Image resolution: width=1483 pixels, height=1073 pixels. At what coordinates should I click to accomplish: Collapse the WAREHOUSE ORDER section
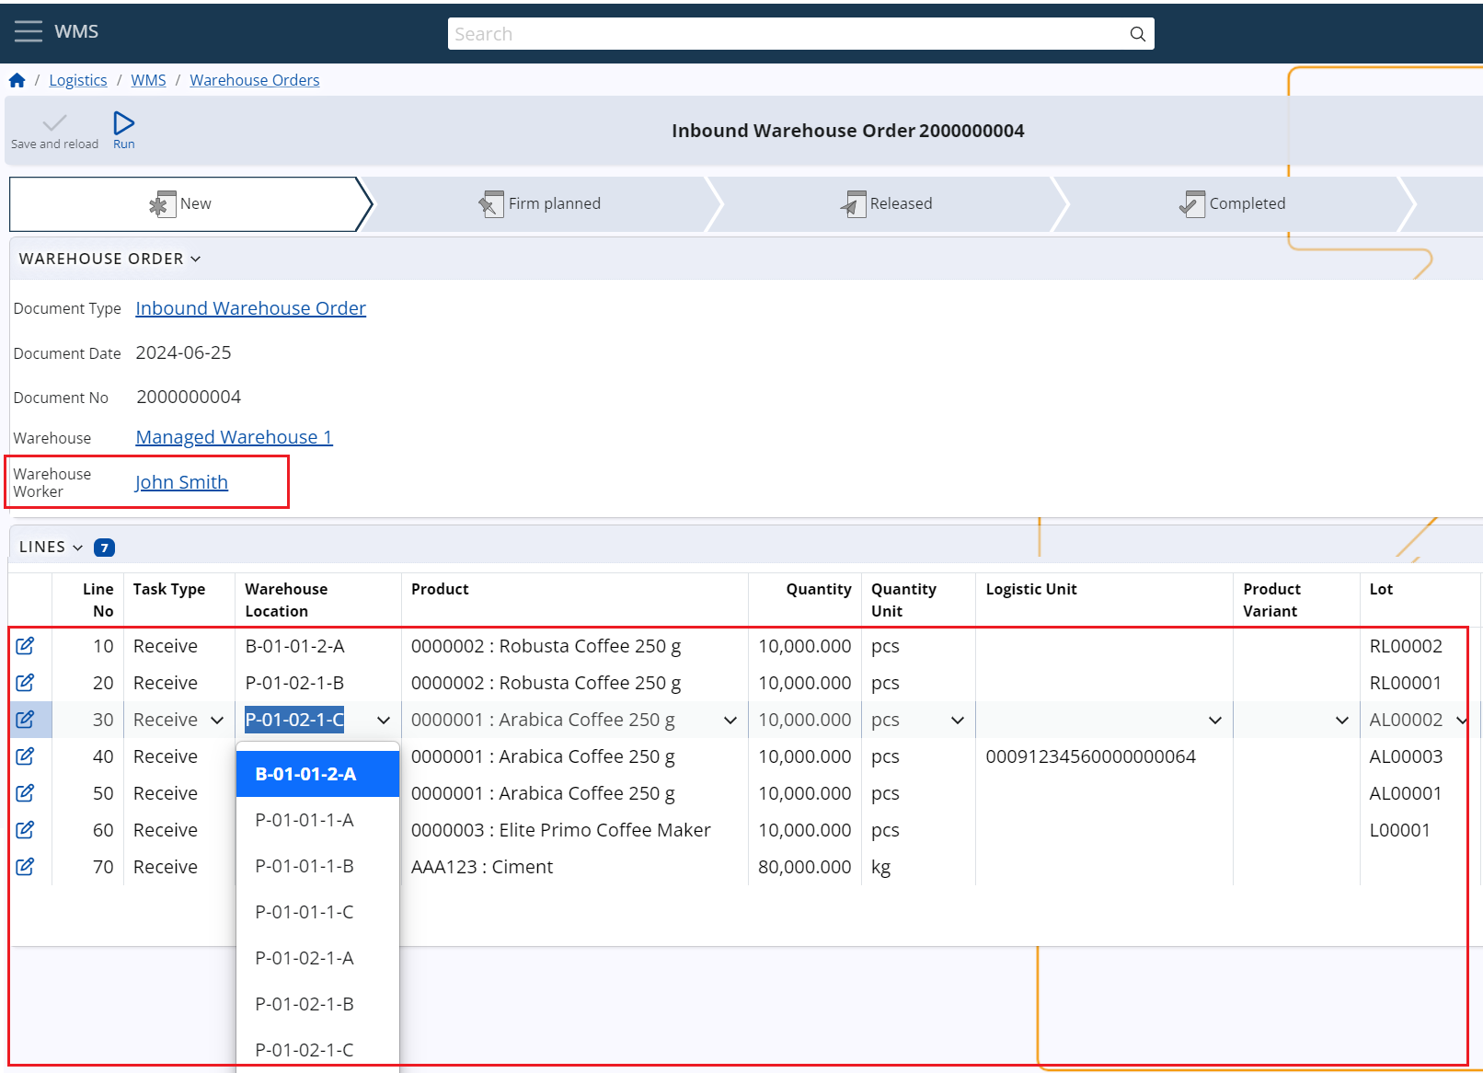tap(109, 259)
